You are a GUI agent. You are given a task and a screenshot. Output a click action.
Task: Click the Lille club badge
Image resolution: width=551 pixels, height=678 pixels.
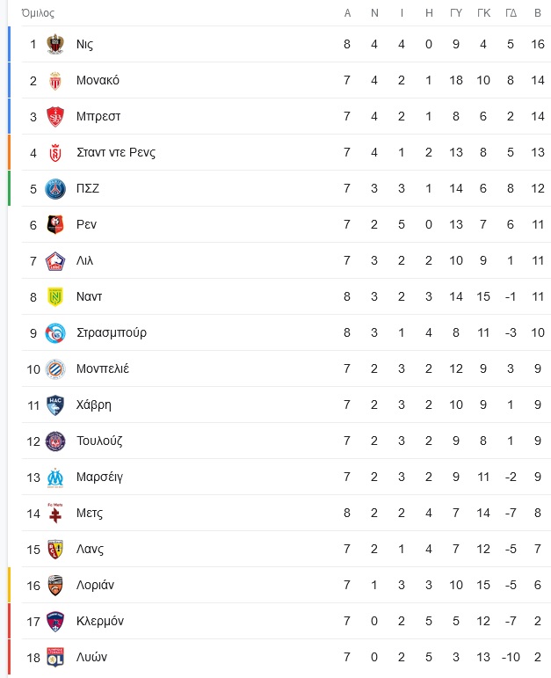click(55, 261)
